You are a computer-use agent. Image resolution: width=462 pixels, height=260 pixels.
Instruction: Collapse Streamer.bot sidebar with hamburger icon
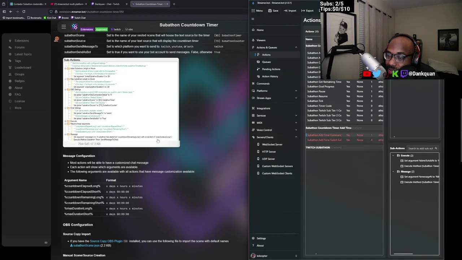(253, 19)
